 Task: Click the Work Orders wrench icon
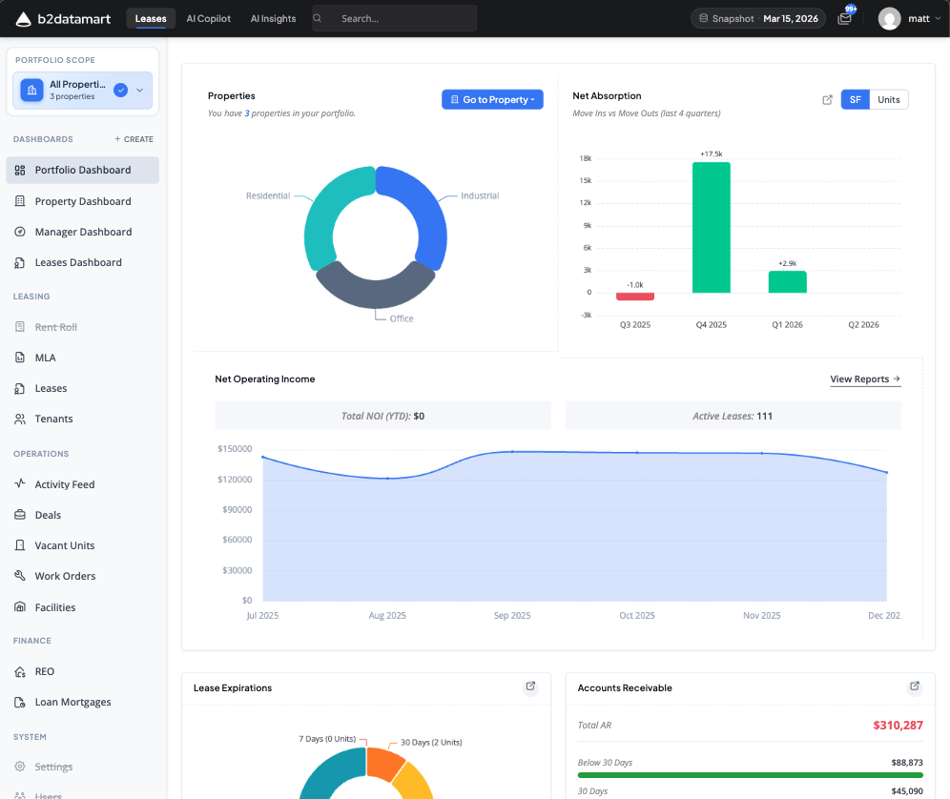(20, 576)
